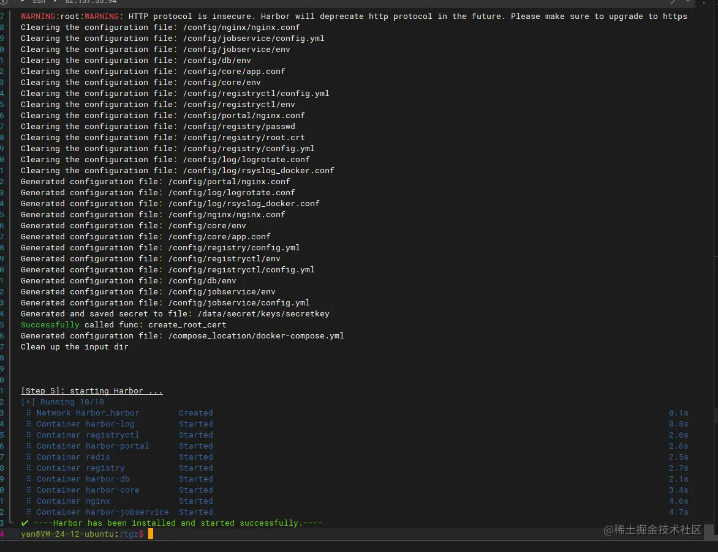
Task: Focus the orange terminal cursor at the prompt
Action: coord(151,534)
